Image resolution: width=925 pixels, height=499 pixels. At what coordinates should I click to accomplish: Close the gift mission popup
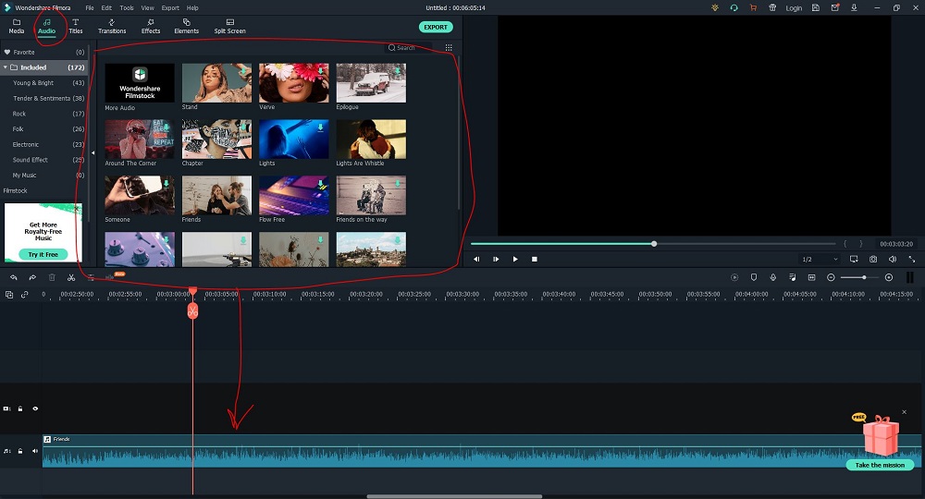(904, 412)
